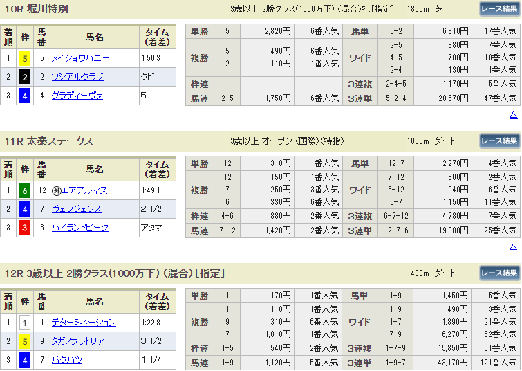Click 3連複 payout 15,850円
The width and height of the screenshot is (522, 371).
453,348
